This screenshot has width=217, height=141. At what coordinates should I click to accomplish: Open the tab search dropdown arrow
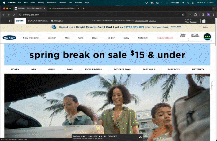[x=214, y=8]
